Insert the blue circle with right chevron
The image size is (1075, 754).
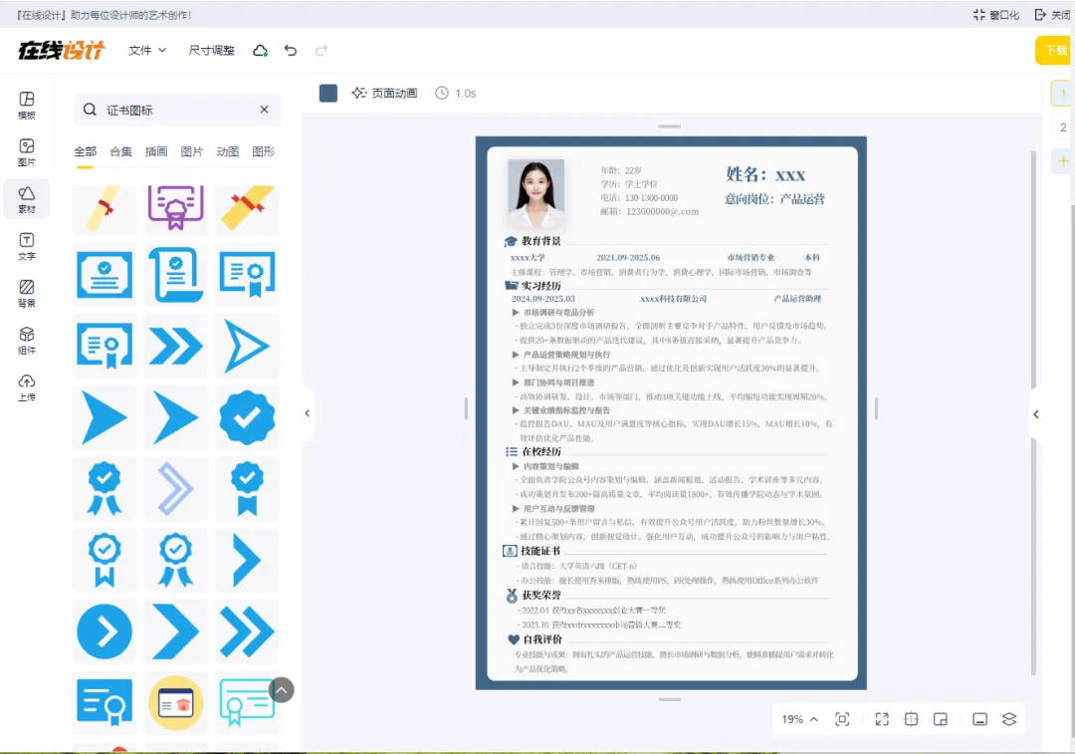click(x=105, y=631)
